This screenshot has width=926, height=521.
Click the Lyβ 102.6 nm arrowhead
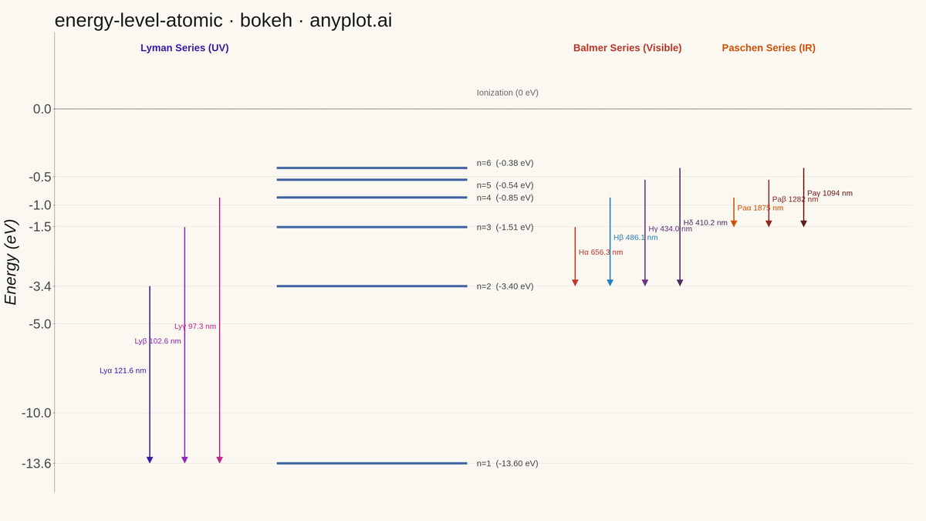click(184, 460)
